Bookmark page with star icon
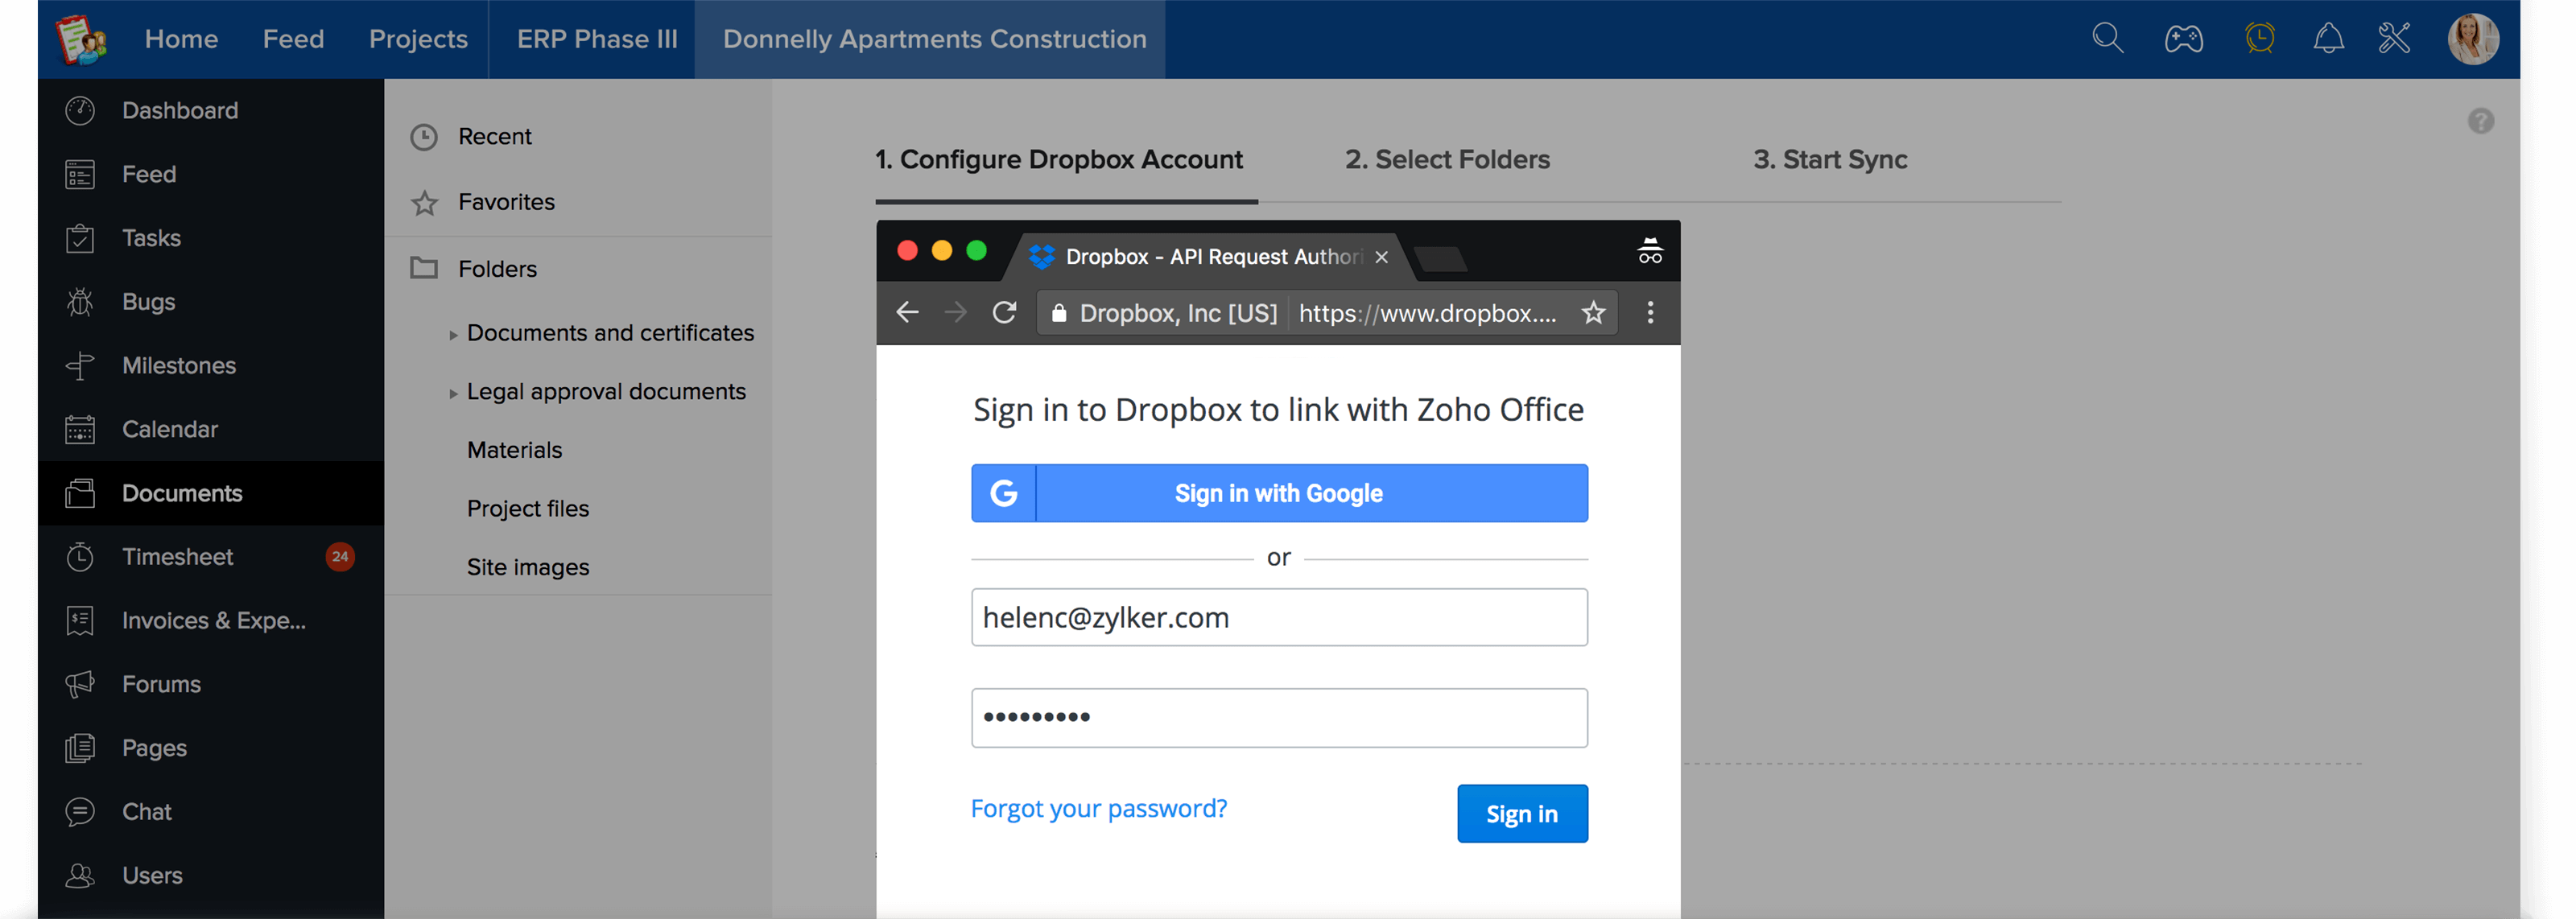The height and width of the screenshot is (919, 2576). pos(1593,313)
